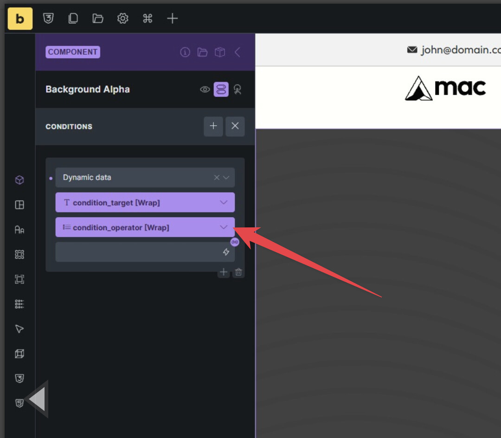Open the CSS3 icon in top toolbar

(x=48, y=19)
